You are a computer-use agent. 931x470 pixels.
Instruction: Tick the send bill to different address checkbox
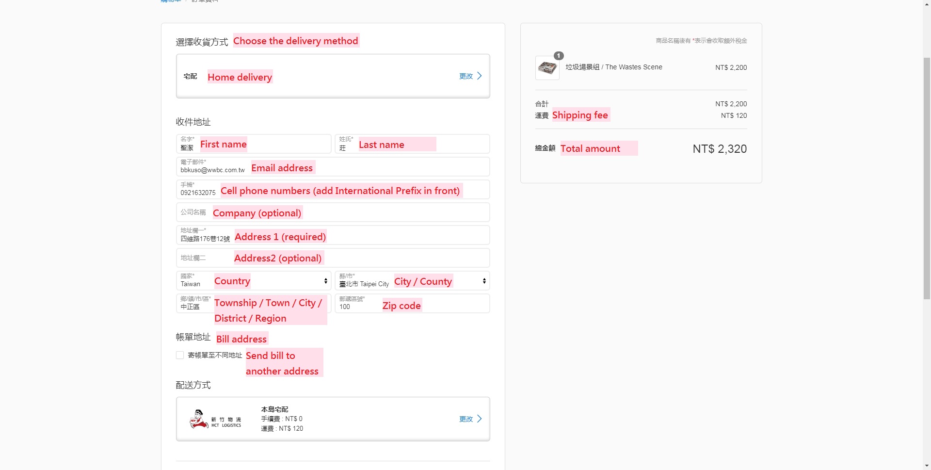coord(180,355)
